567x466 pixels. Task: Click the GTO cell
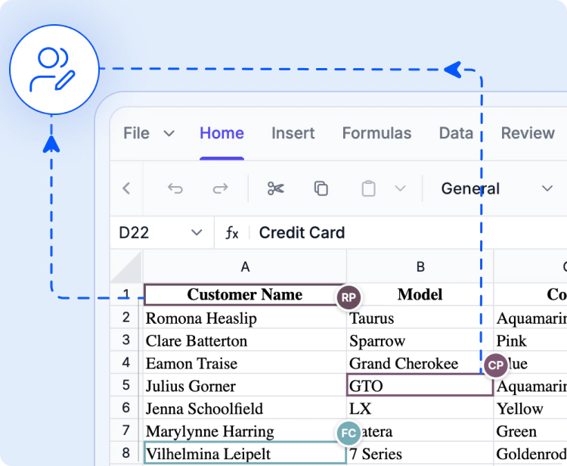pyautogui.click(x=420, y=385)
